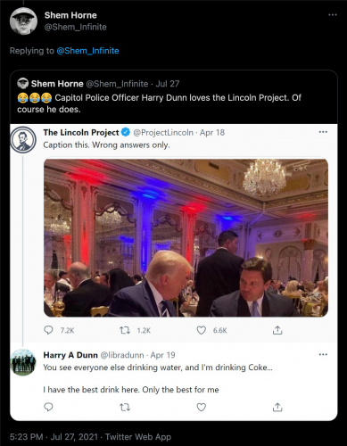Open the ballroom photo in the Lincoln Project tweet

tap(186, 238)
